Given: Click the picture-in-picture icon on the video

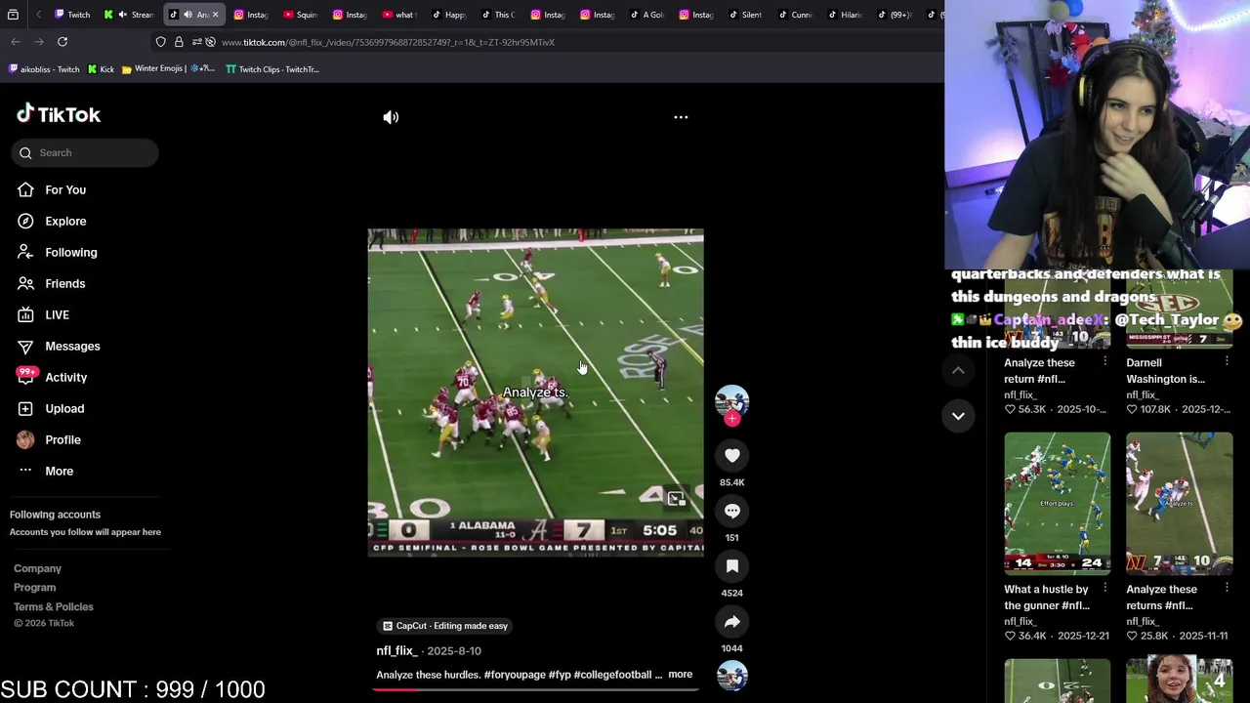Looking at the screenshot, I should click(x=676, y=499).
